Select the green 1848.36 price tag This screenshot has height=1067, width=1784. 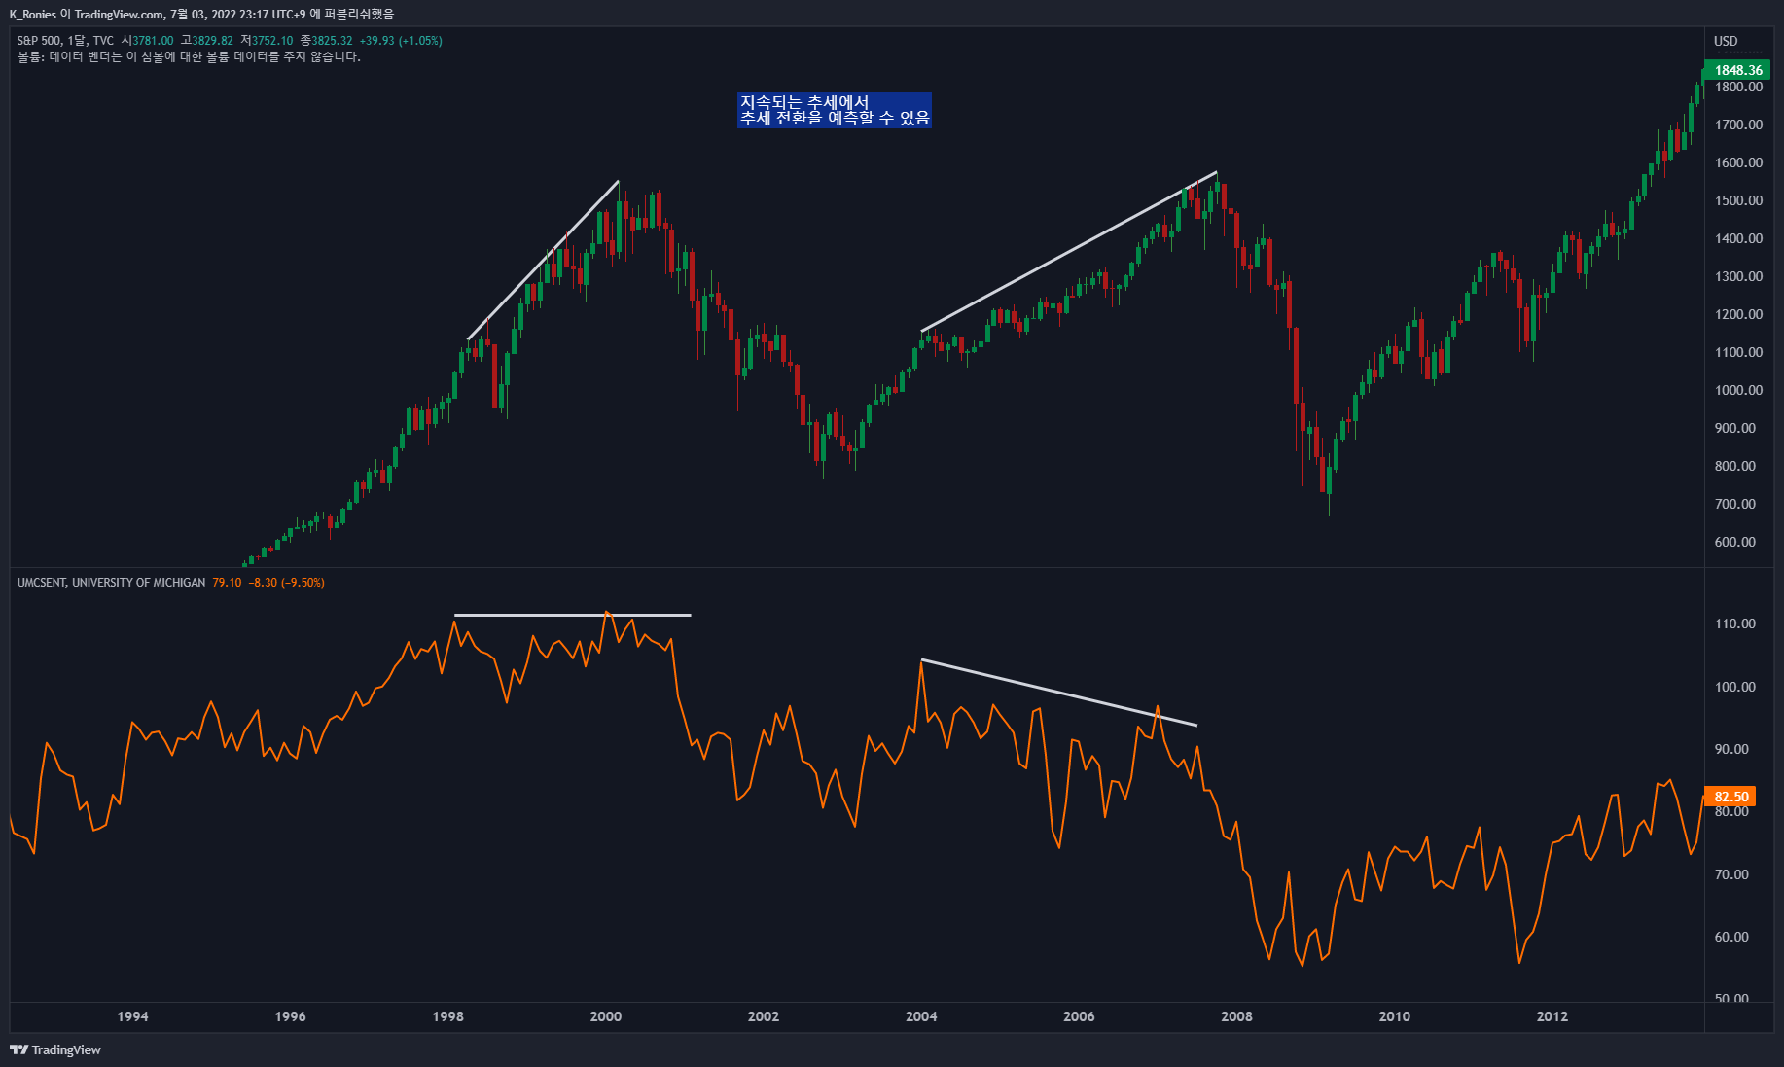pos(1737,70)
